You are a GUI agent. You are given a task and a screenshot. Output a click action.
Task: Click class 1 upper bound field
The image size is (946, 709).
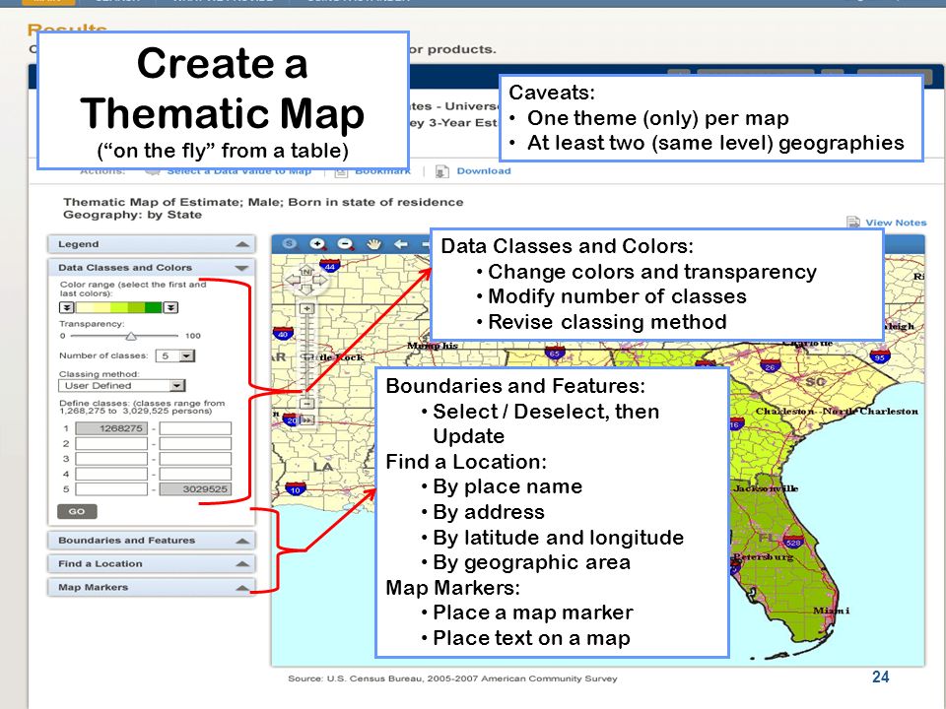tap(195, 428)
